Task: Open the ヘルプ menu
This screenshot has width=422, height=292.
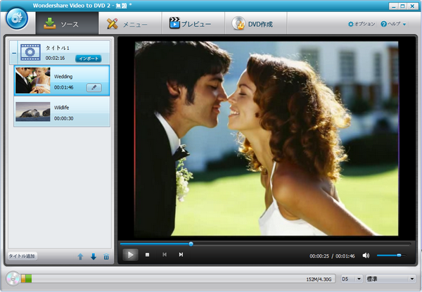Action: click(x=393, y=24)
